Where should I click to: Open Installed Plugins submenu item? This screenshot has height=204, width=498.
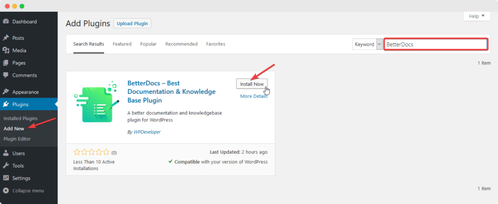point(20,119)
